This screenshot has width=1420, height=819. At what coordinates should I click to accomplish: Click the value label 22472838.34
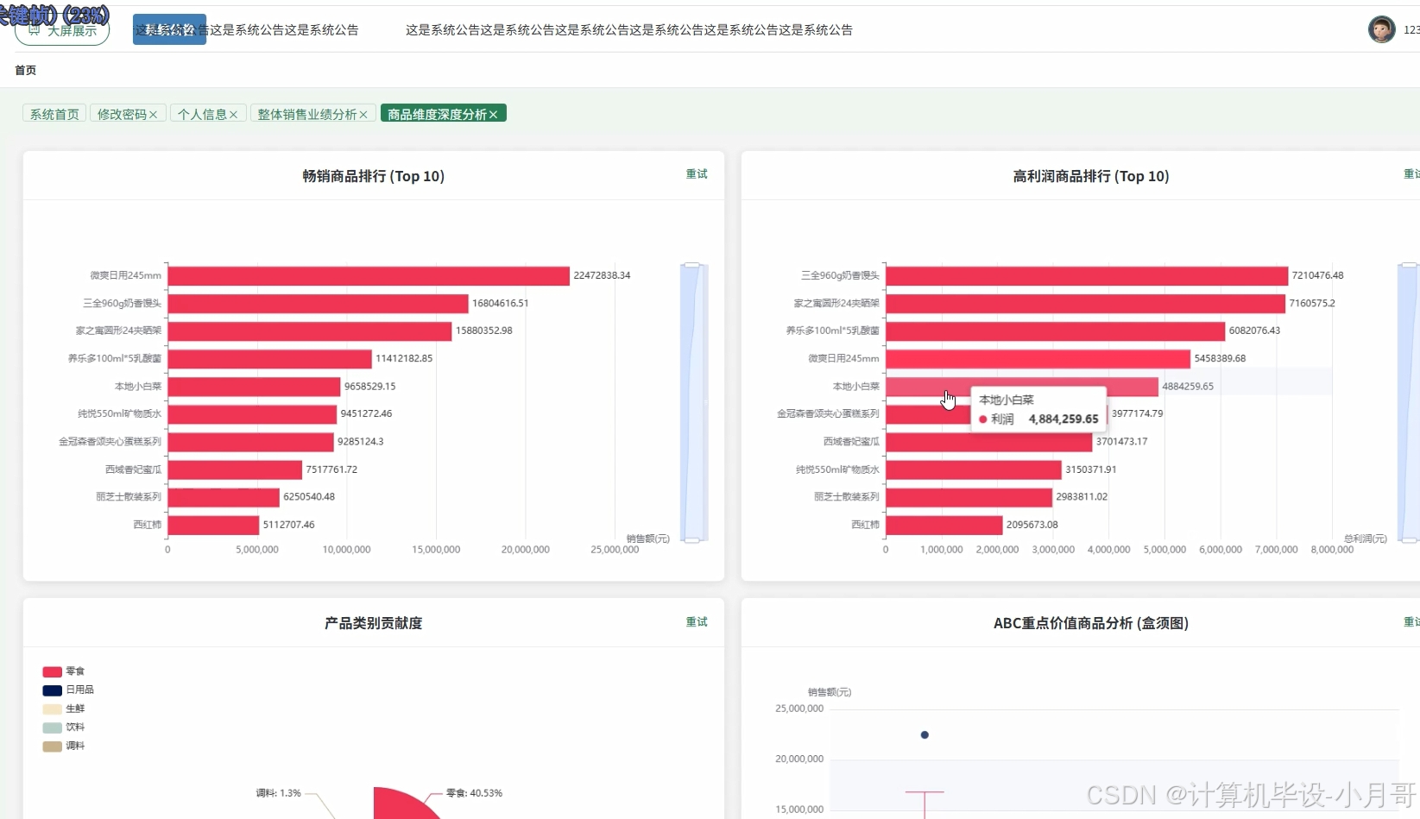coord(602,275)
